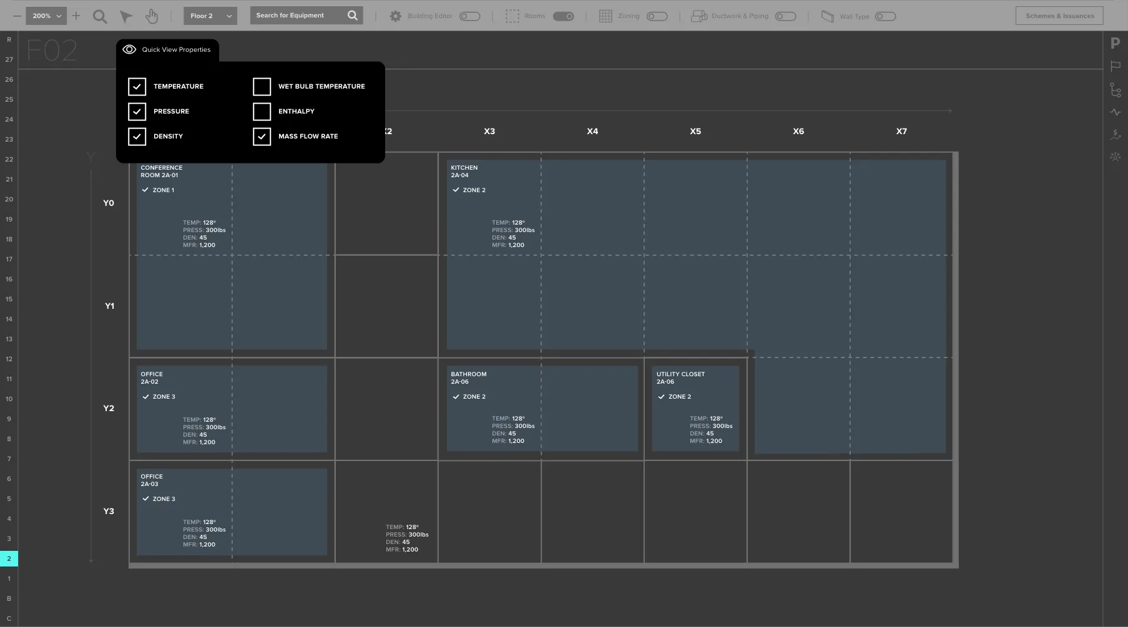Click the Zoning grid icon

606,16
